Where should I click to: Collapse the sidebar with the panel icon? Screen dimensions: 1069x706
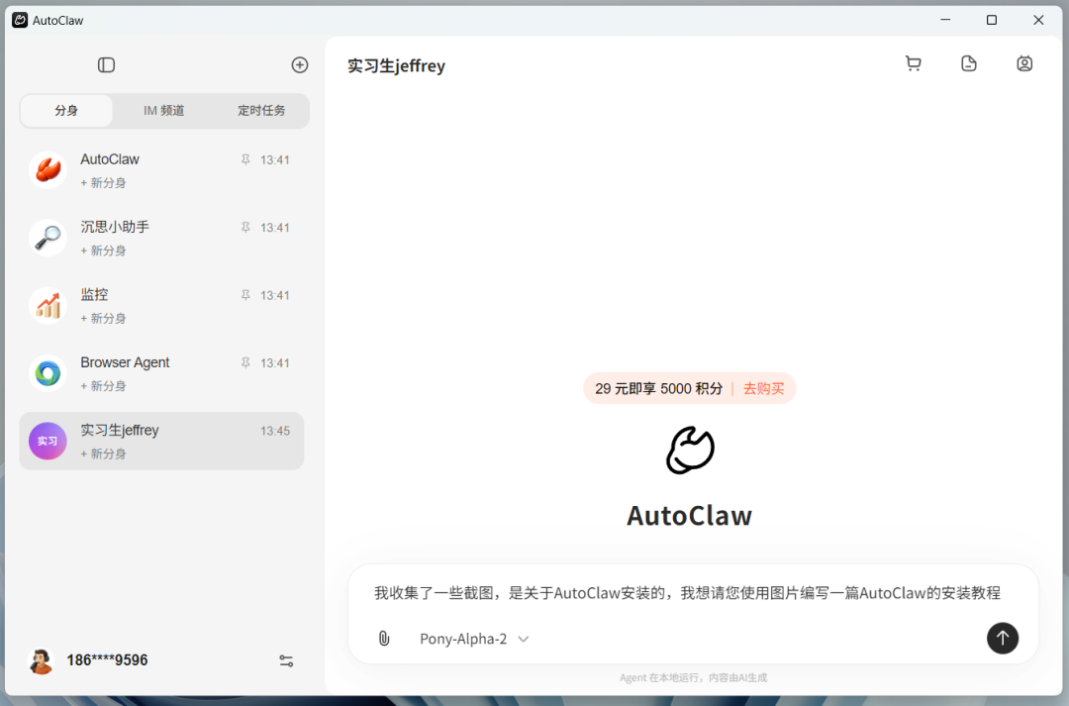106,64
